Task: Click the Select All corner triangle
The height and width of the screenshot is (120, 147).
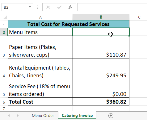Action: [x=5, y=17]
